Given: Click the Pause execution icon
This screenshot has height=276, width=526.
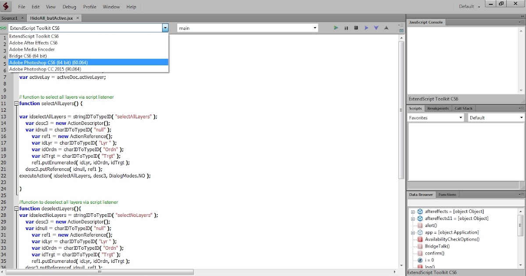Looking at the screenshot, I should (346, 28).
